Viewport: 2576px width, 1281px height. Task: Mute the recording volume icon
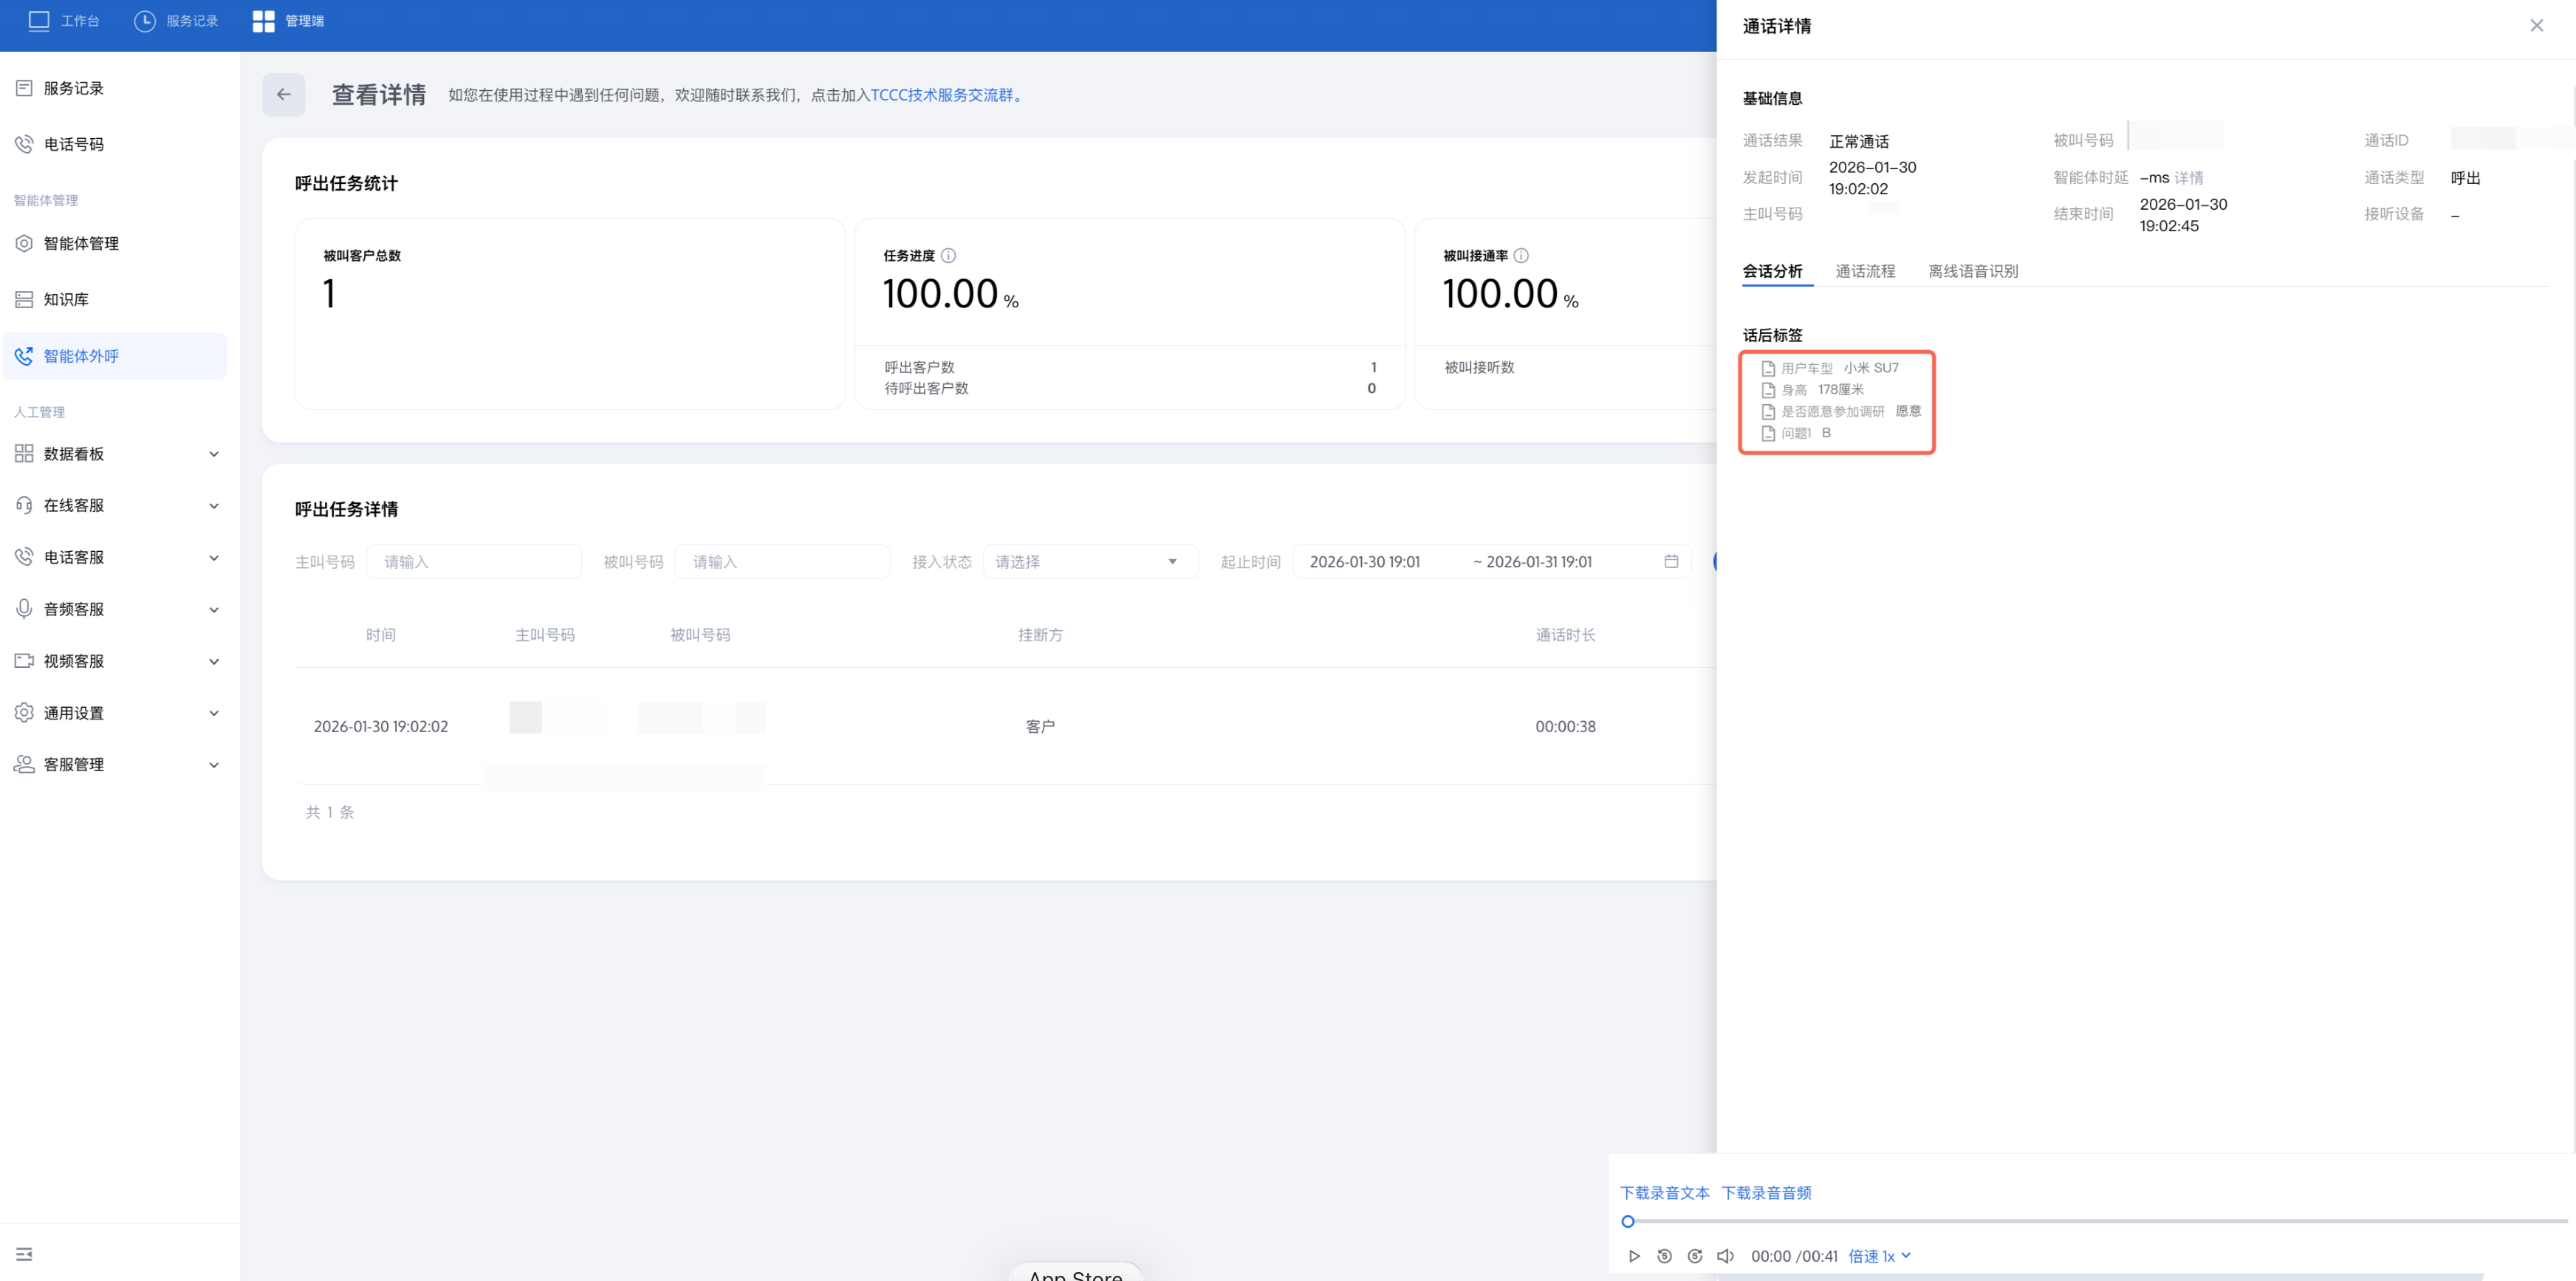click(x=1725, y=1256)
